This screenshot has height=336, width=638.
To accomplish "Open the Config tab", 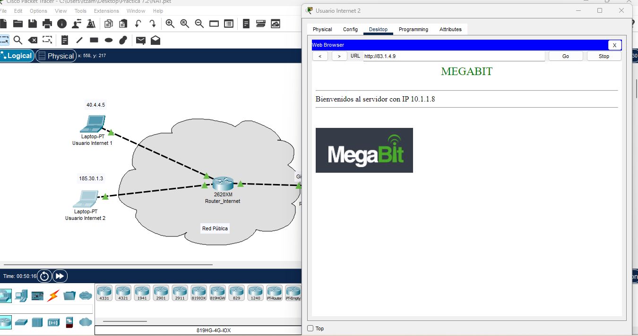I will tap(350, 29).
